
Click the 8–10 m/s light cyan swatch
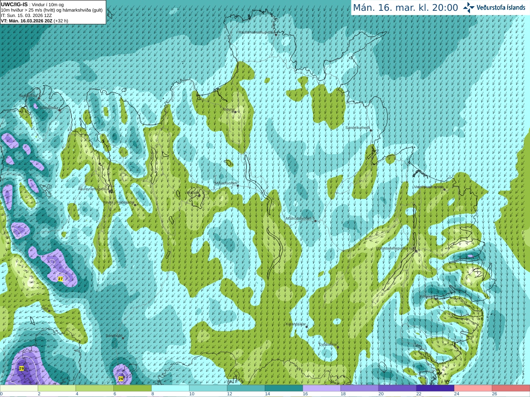click(x=171, y=388)
